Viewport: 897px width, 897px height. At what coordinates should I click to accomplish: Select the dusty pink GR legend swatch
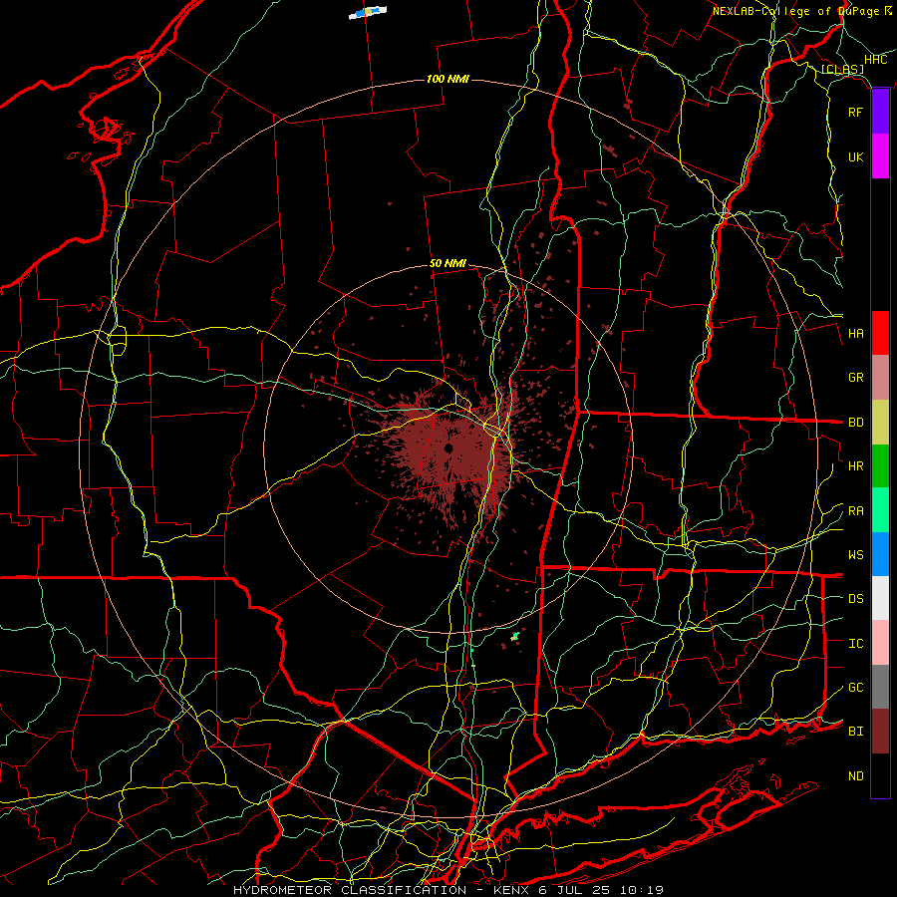pyautogui.click(x=880, y=378)
